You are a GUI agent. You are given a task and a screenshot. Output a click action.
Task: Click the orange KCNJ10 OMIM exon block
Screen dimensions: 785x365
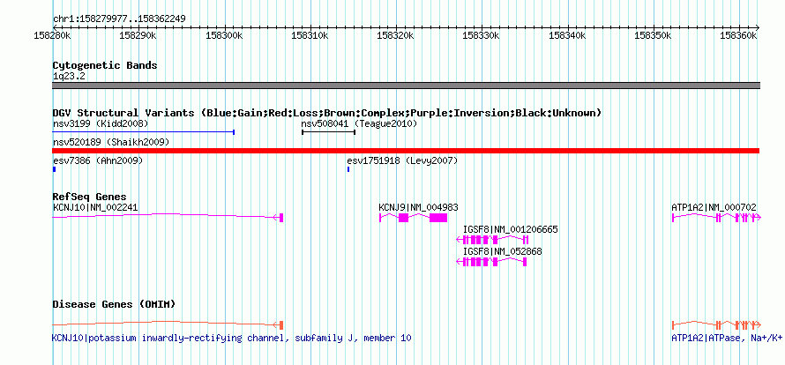pos(281,324)
